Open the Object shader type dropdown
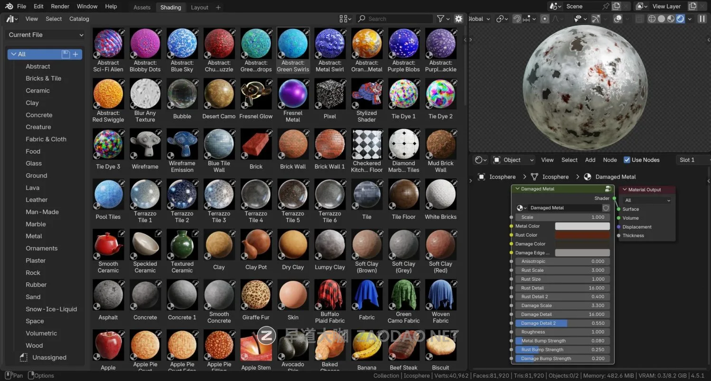The height and width of the screenshot is (381, 711). [513, 160]
